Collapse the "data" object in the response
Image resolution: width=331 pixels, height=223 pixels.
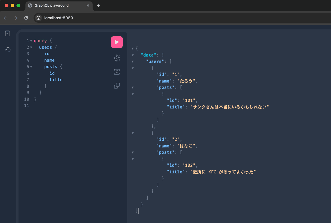(x=133, y=55)
